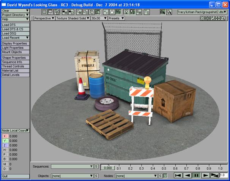Open the Help menu
This screenshot has width=230, height=181.
(x=15, y=19)
